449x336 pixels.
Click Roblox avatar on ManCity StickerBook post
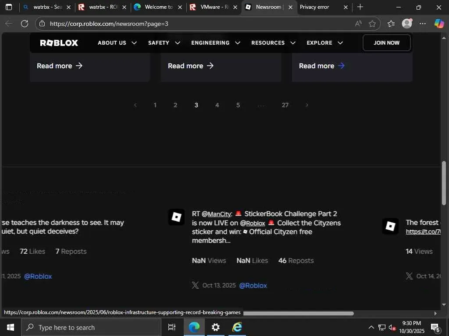point(176,217)
